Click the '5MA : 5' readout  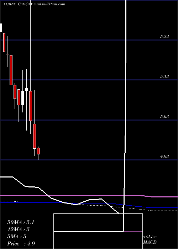(16, 237)
